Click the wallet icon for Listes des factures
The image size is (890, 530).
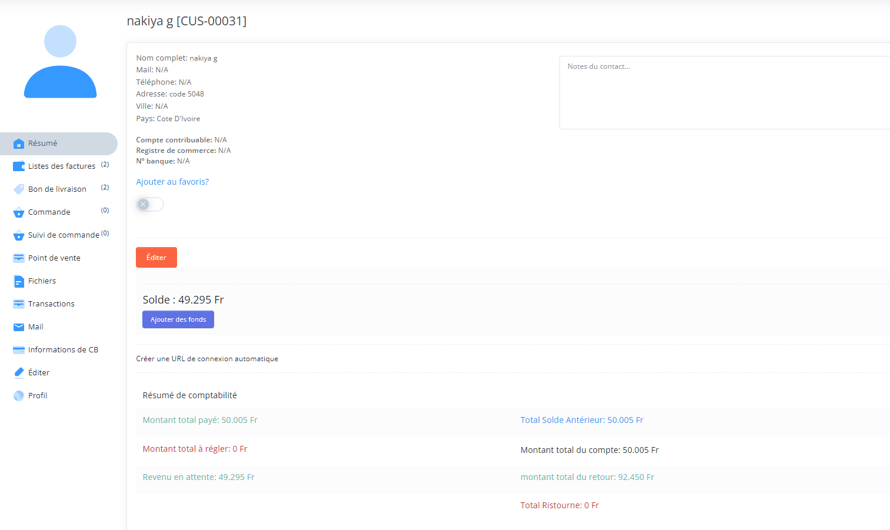click(x=19, y=166)
